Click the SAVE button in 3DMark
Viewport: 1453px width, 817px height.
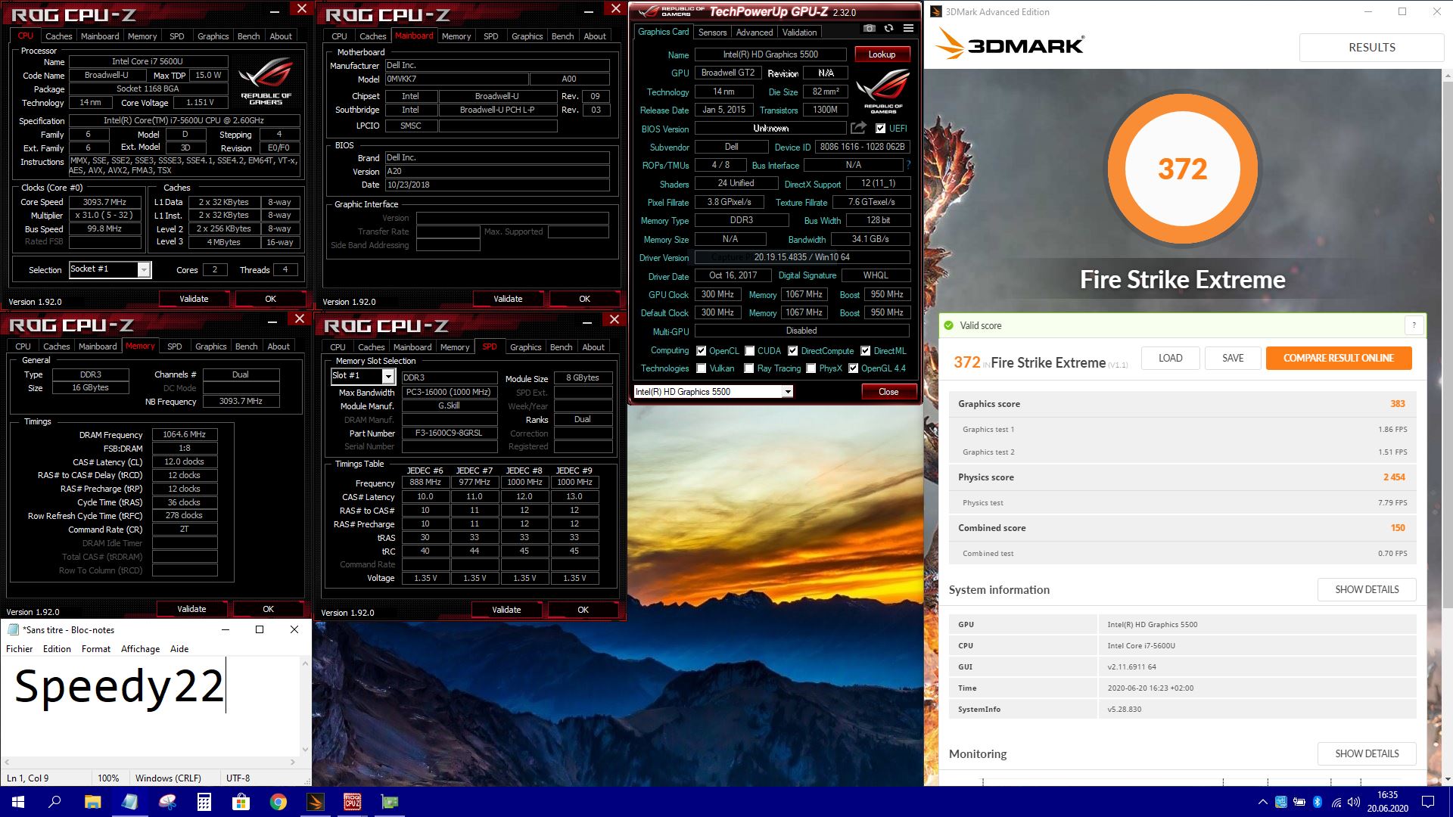tap(1233, 358)
